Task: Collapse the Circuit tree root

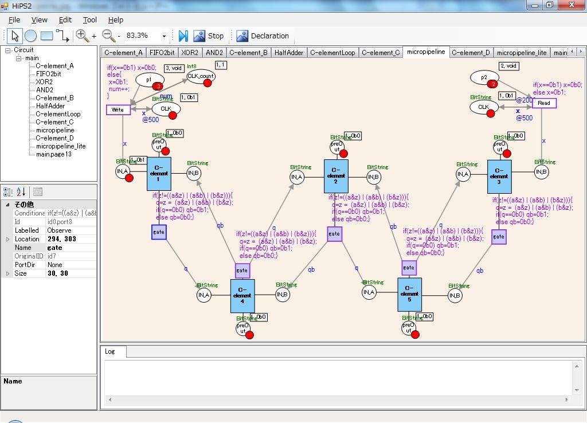Action: point(7,50)
